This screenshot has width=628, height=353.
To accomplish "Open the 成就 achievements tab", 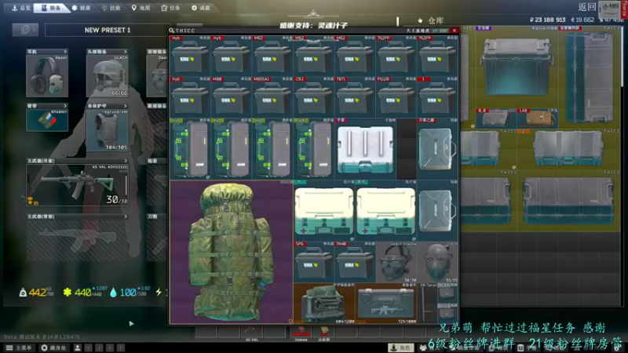I will coord(201,8).
